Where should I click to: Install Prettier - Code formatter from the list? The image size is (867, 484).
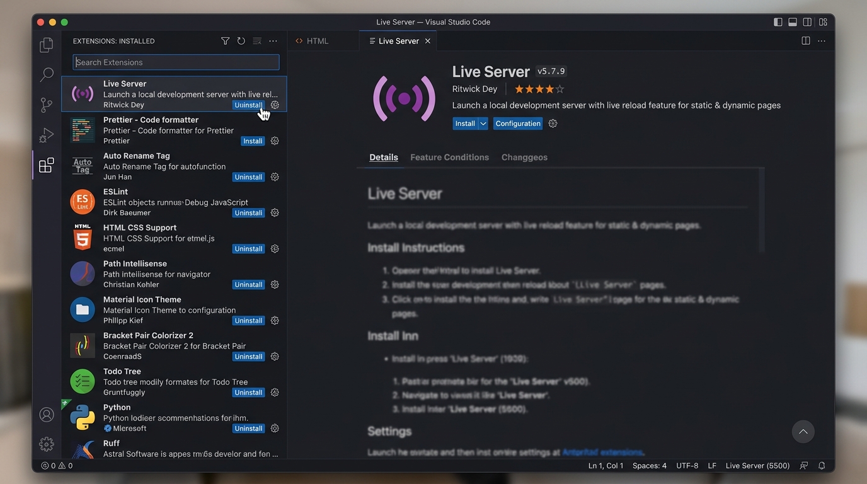tap(253, 141)
